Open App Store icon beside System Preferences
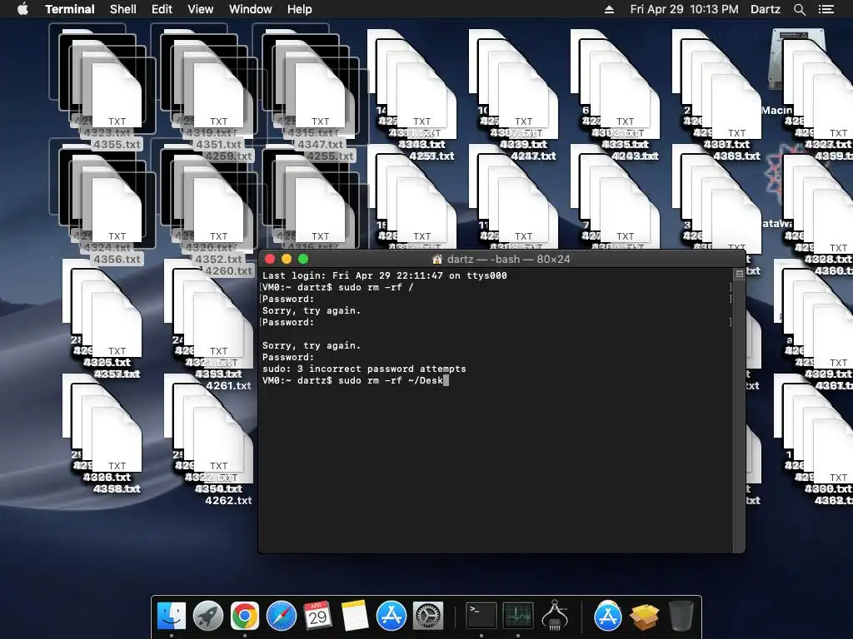 tap(392, 617)
